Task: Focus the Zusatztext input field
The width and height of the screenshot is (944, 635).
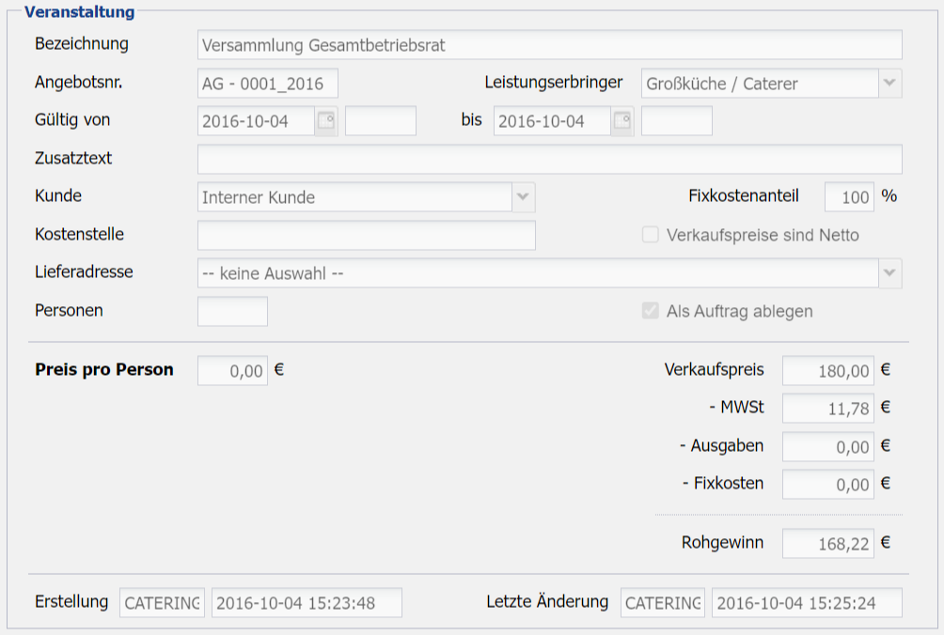Action: point(549,160)
